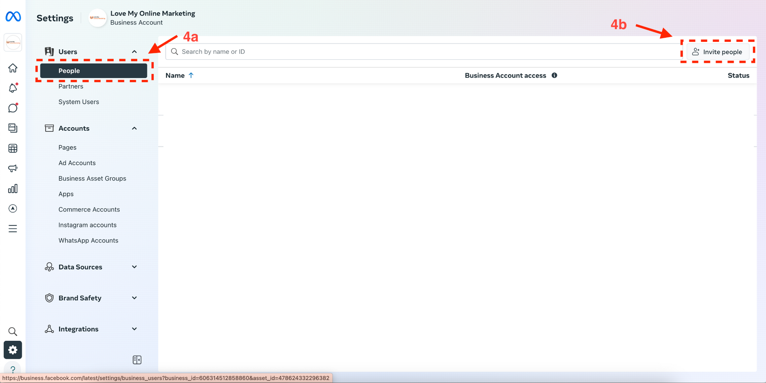Image resolution: width=766 pixels, height=383 pixels.
Task: Open Instagram accounts
Action: click(x=87, y=225)
